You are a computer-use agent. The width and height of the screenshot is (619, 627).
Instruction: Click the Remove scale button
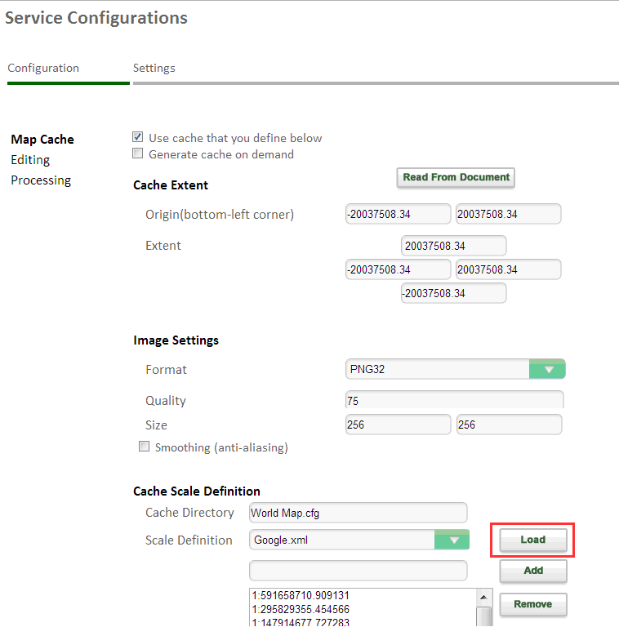533,604
